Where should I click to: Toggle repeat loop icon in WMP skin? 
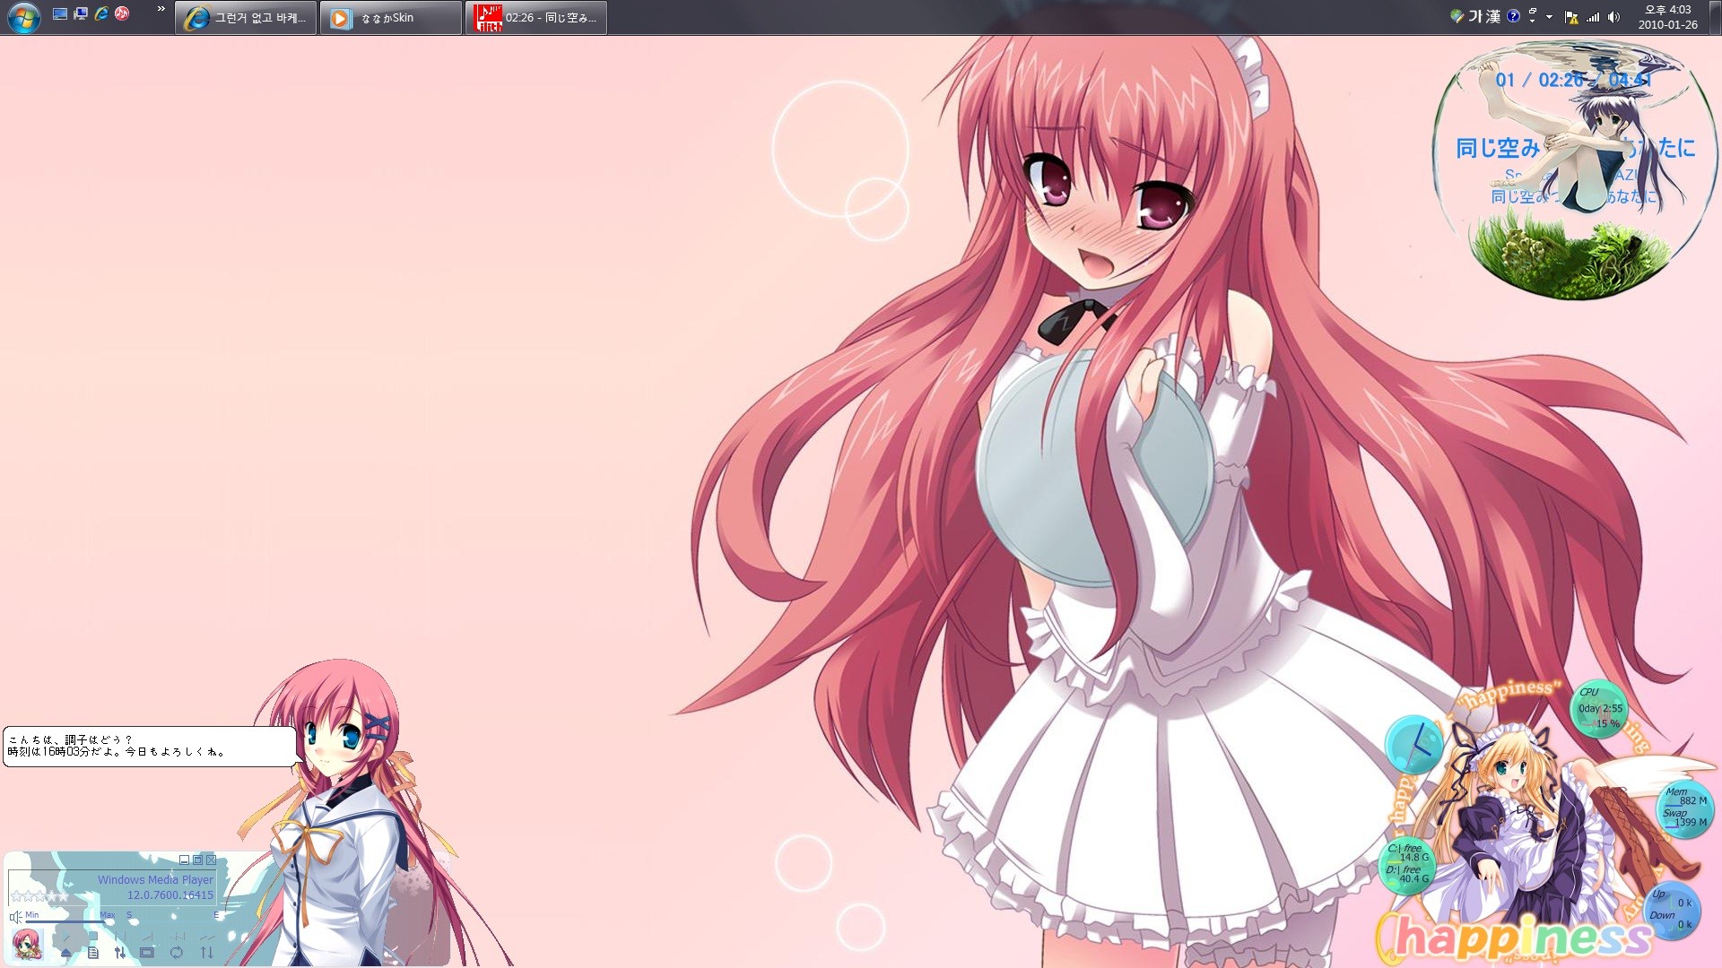(176, 953)
